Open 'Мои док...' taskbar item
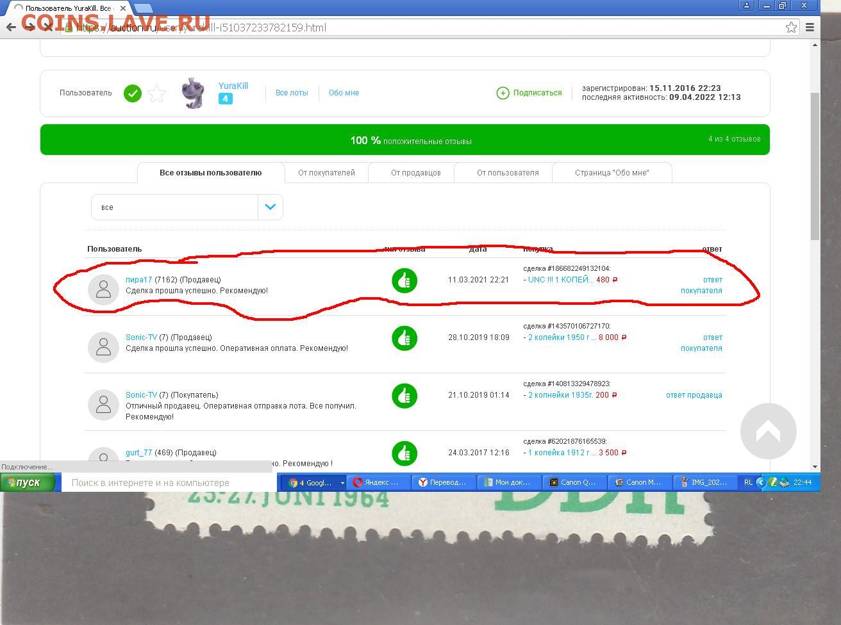 [510, 483]
